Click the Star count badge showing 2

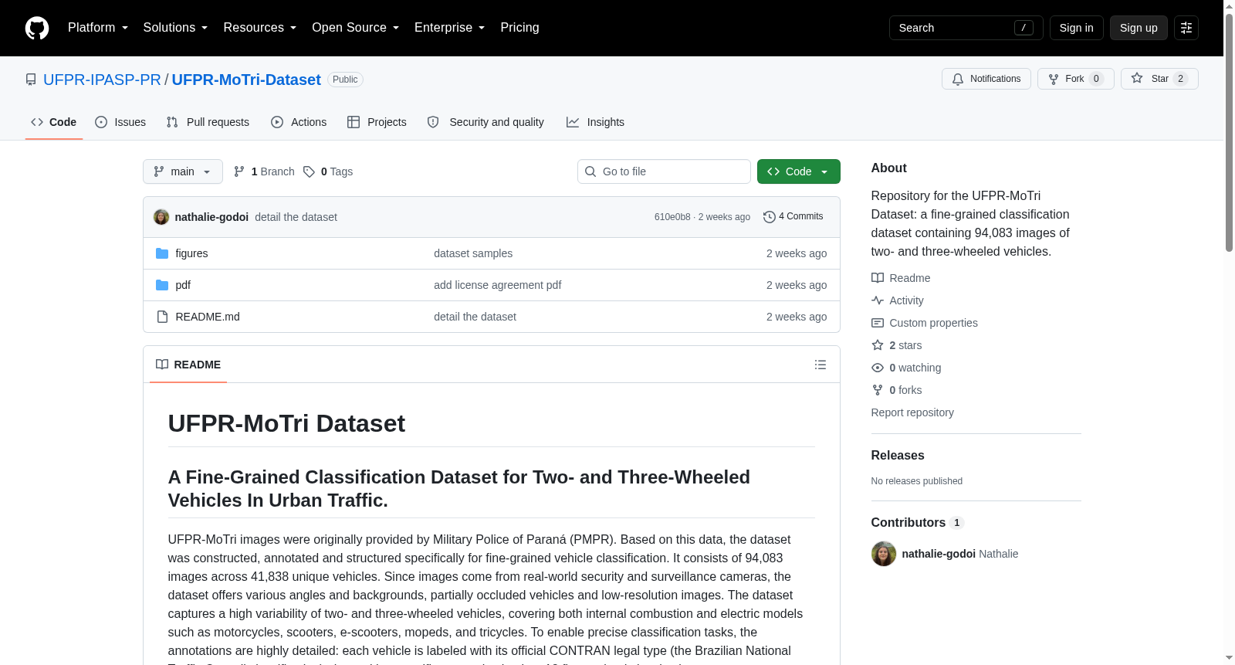[1180, 79]
